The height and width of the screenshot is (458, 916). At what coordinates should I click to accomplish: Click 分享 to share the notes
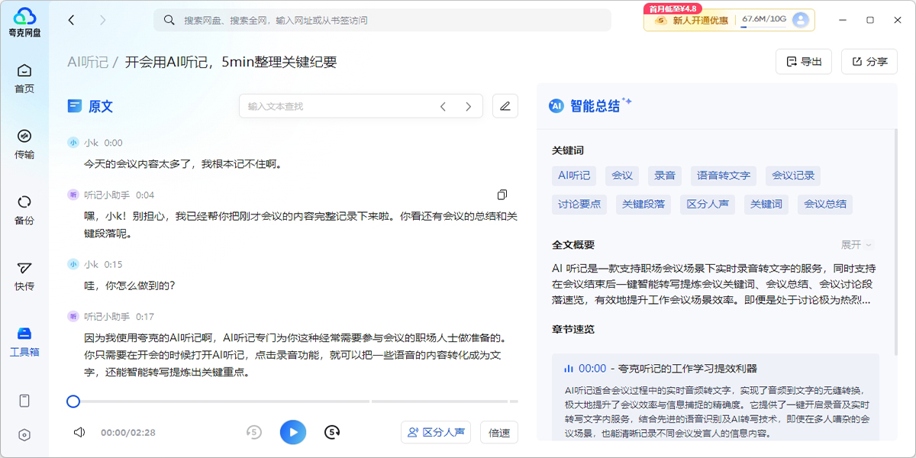(x=869, y=62)
